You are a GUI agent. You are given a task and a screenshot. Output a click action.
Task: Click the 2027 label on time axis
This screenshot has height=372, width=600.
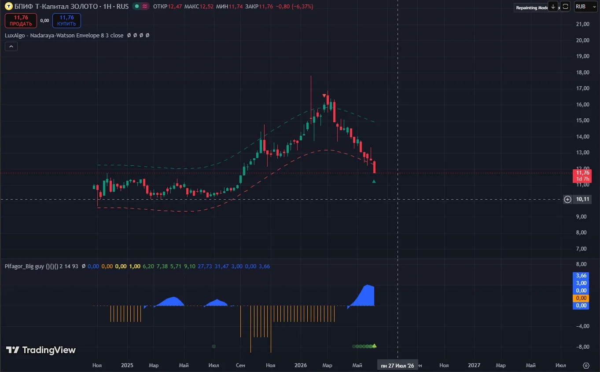pos(474,365)
